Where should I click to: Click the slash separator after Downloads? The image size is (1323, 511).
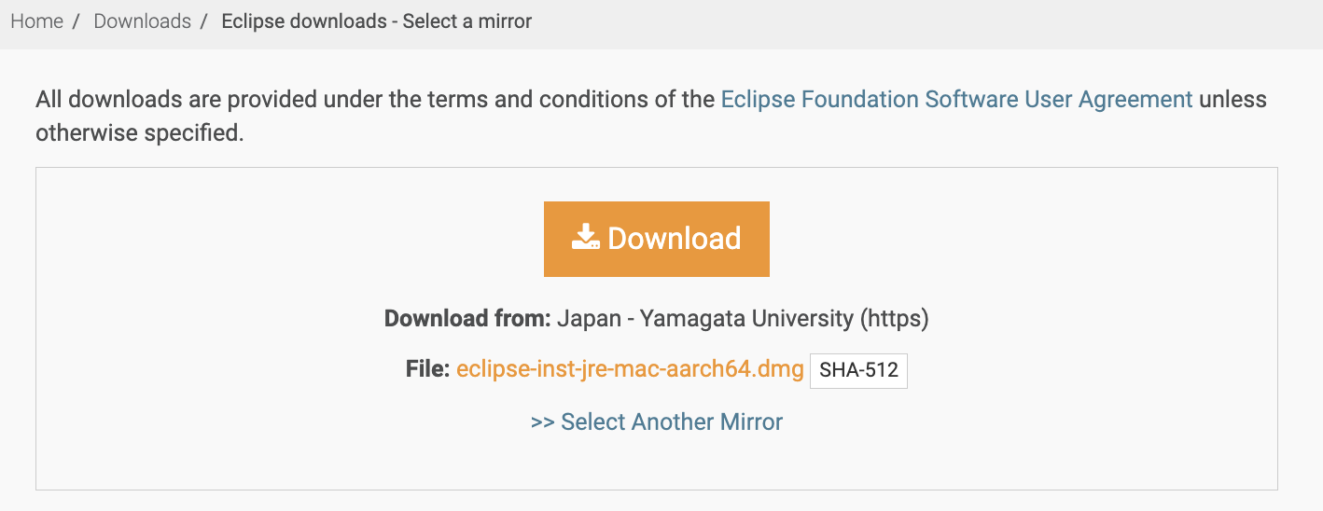pyautogui.click(x=203, y=21)
